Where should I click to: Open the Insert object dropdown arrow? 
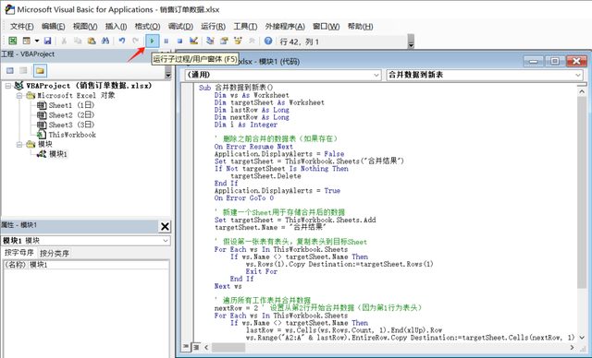37,41
